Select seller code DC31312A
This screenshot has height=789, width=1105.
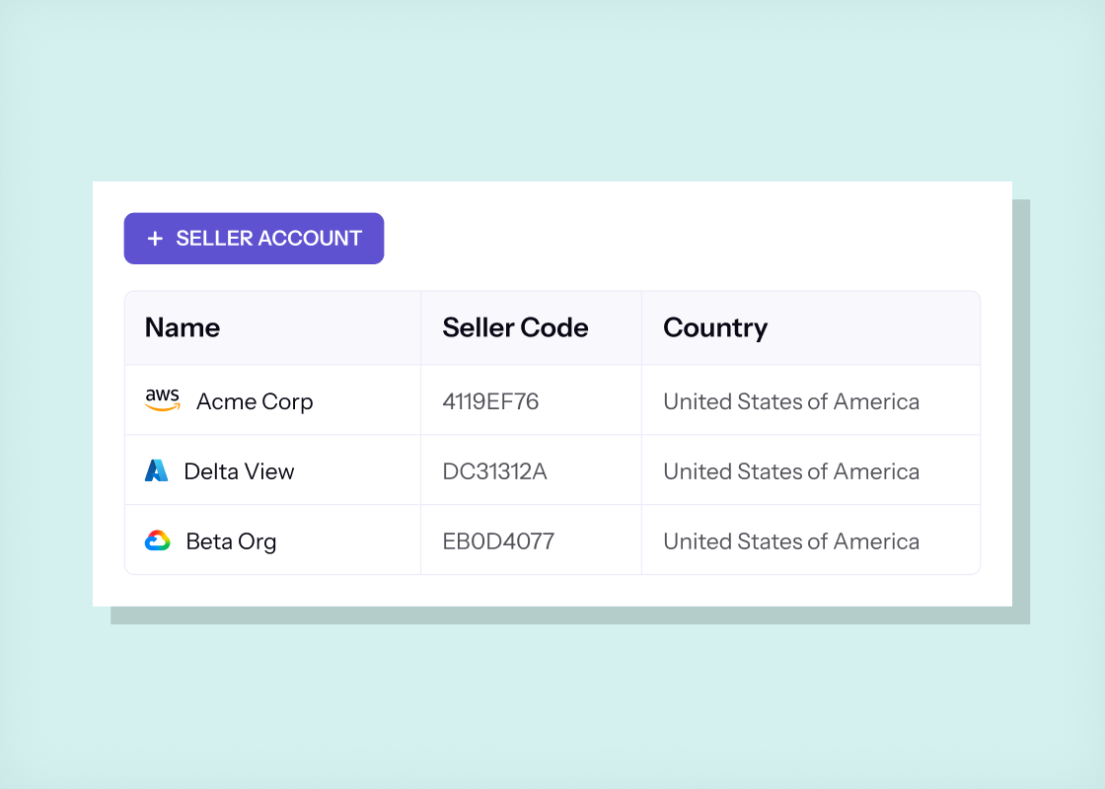[494, 470]
